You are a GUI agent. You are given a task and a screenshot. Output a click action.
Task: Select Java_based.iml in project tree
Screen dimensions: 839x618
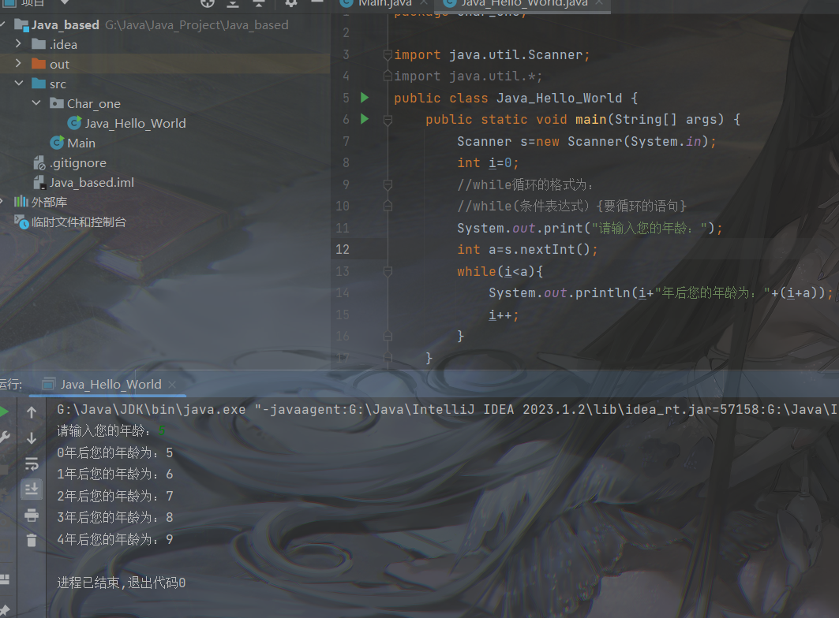click(92, 183)
